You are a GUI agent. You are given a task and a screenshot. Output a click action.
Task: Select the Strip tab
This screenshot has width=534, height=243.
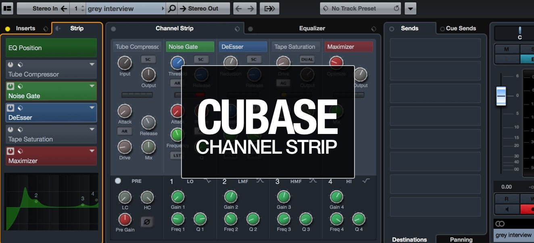click(77, 29)
